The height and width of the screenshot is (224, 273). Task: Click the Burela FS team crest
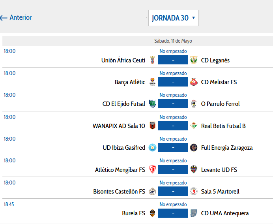tap(152, 213)
